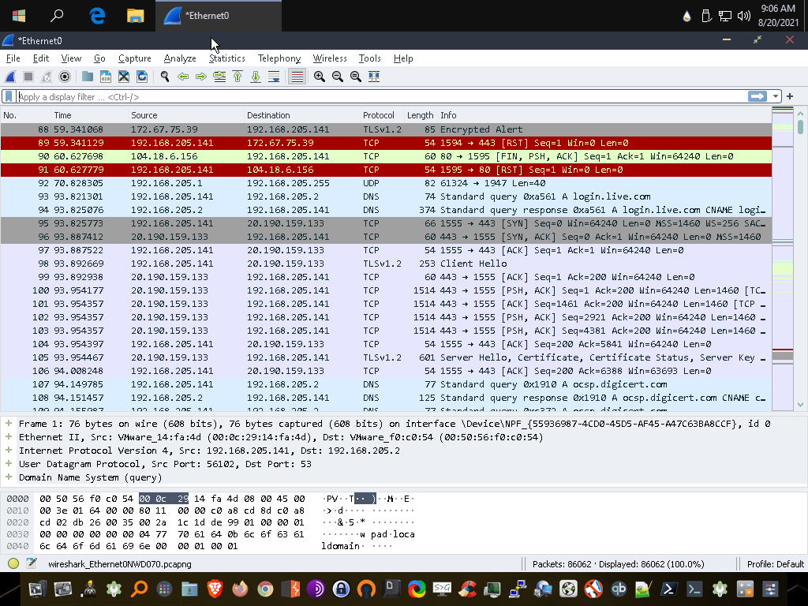Screen dimensions: 808x606
Task: Open the Telephony menu
Action: point(279,58)
